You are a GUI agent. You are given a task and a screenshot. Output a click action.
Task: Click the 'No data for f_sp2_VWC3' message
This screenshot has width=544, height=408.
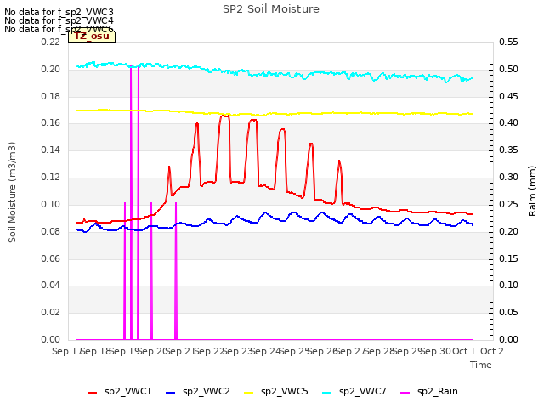59,12
